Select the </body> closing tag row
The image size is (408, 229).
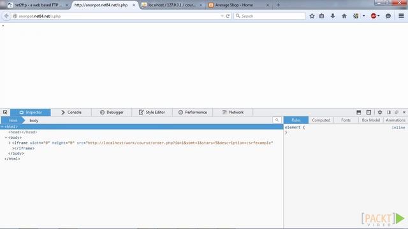click(16, 153)
